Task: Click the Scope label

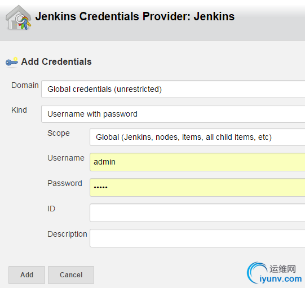Action: pos(59,134)
